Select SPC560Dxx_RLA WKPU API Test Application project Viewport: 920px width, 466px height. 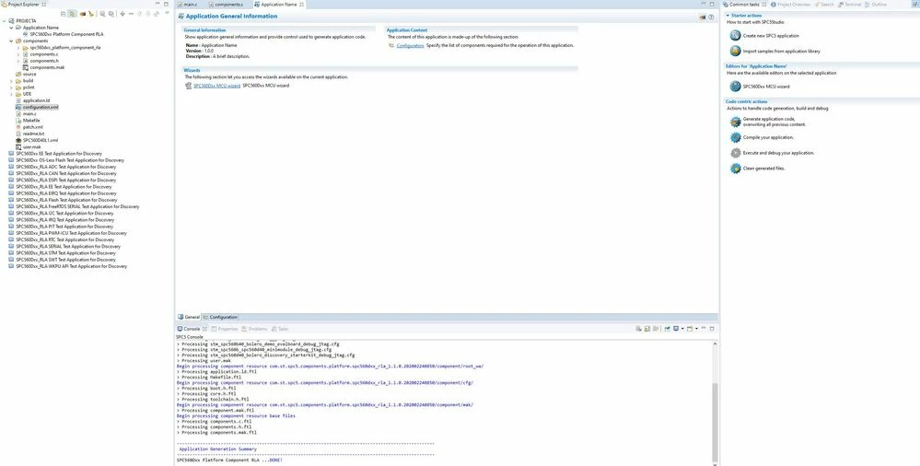71,266
